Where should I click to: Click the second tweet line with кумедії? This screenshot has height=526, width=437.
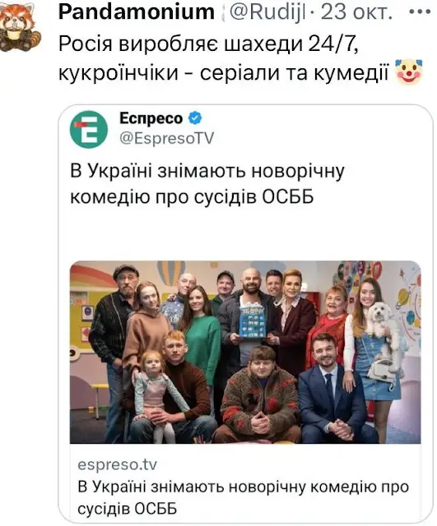[223, 72]
